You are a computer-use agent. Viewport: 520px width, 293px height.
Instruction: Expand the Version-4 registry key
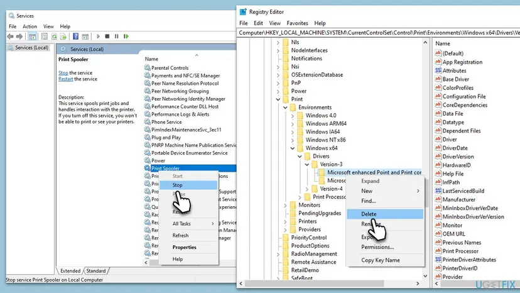(x=307, y=189)
